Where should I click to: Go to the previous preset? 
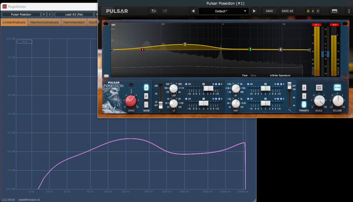[x=193, y=11]
